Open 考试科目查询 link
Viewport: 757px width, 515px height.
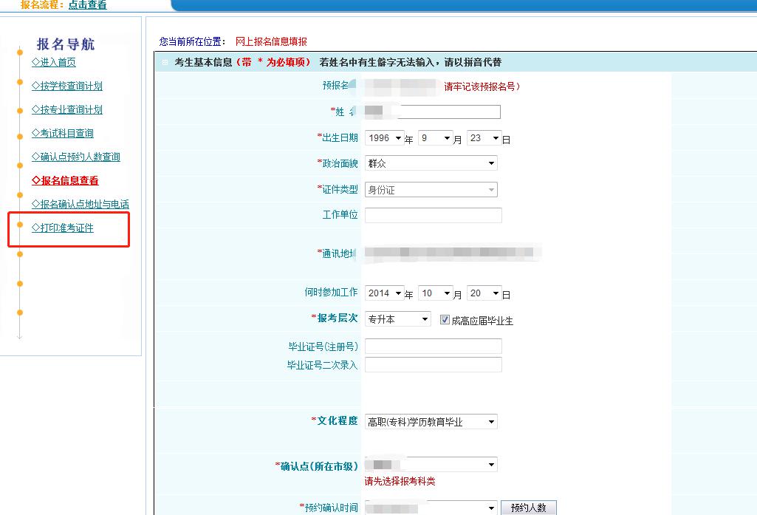point(63,133)
